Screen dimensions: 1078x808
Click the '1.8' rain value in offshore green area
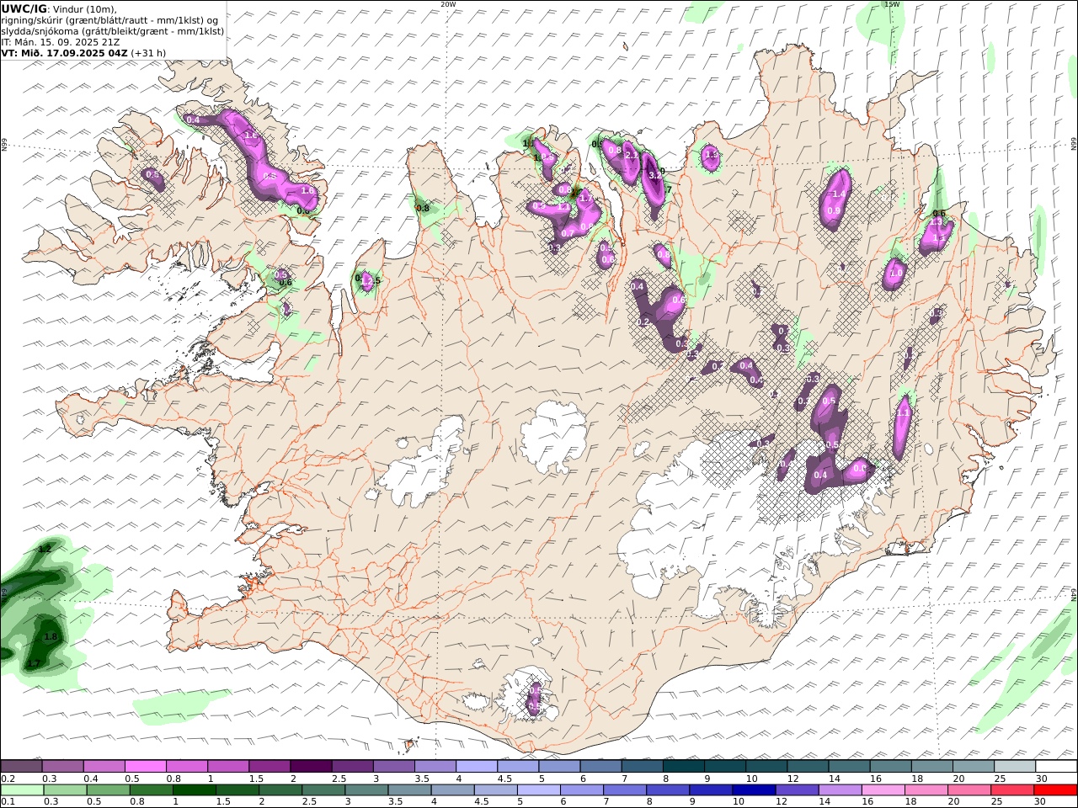tap(50, 636)
